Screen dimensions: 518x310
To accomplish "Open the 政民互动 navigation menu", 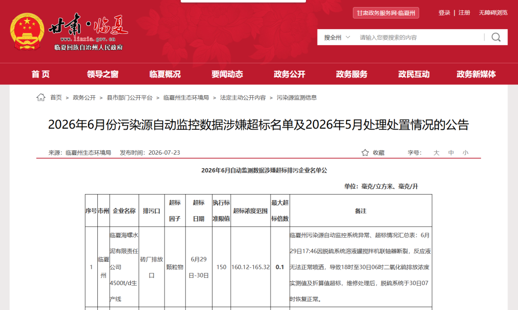I will [x=413, y=74].
